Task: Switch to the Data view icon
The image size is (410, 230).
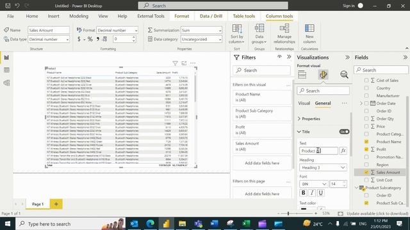Action: 6,70
